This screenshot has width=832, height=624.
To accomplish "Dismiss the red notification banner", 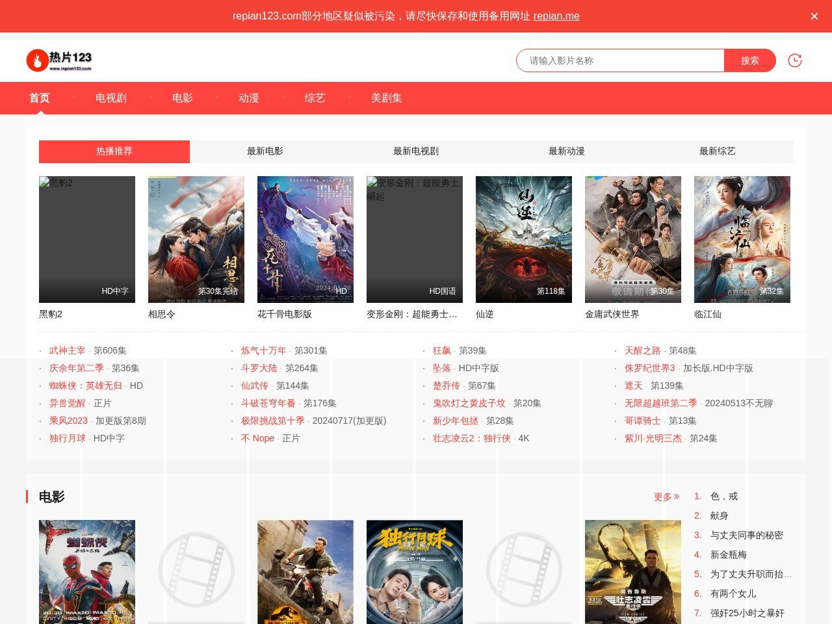I will point(814,16).
